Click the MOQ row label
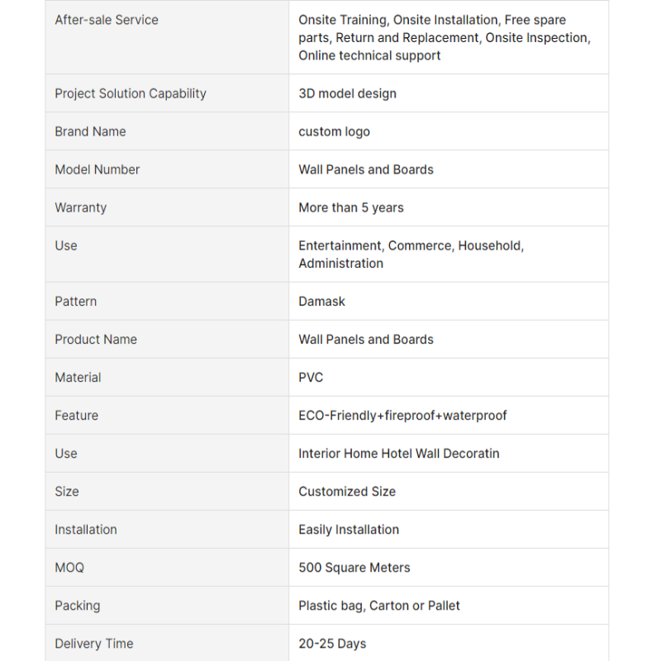Image resolution: width=661 pixels, height=661 pixels. pyautogui.click(x=69, y=568)
